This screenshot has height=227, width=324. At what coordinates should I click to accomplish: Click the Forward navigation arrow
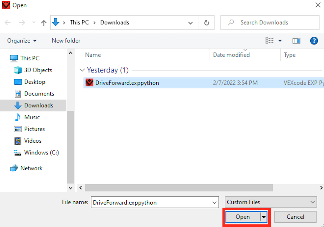22,23
